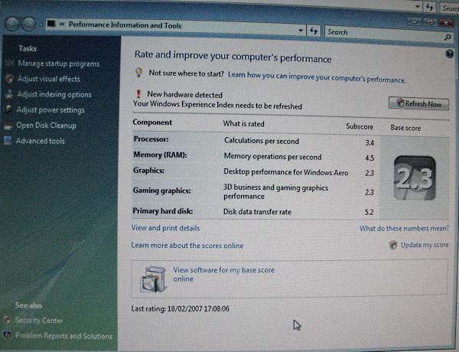Click the refresh arrows button beside address bar
The image size is (459, 352).
(x=314, y=31)
